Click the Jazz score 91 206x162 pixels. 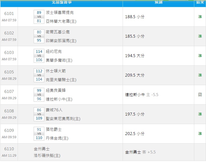tap(39, 129)
